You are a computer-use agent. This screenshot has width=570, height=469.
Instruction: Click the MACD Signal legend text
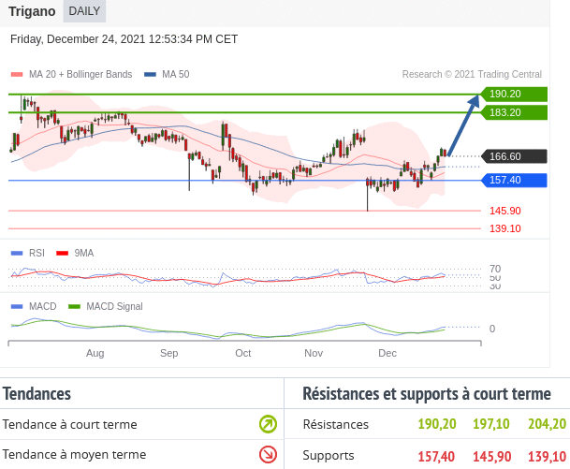(114, 306)
